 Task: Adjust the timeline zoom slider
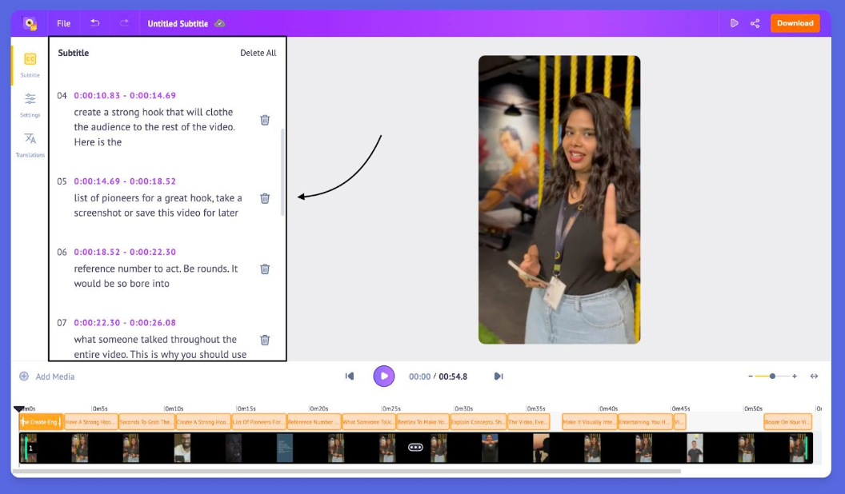pyautogui.click(x=772, y=376)
